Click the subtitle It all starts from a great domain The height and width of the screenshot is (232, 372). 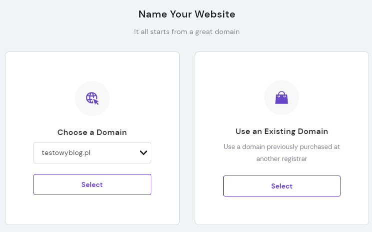pos(187,31)
